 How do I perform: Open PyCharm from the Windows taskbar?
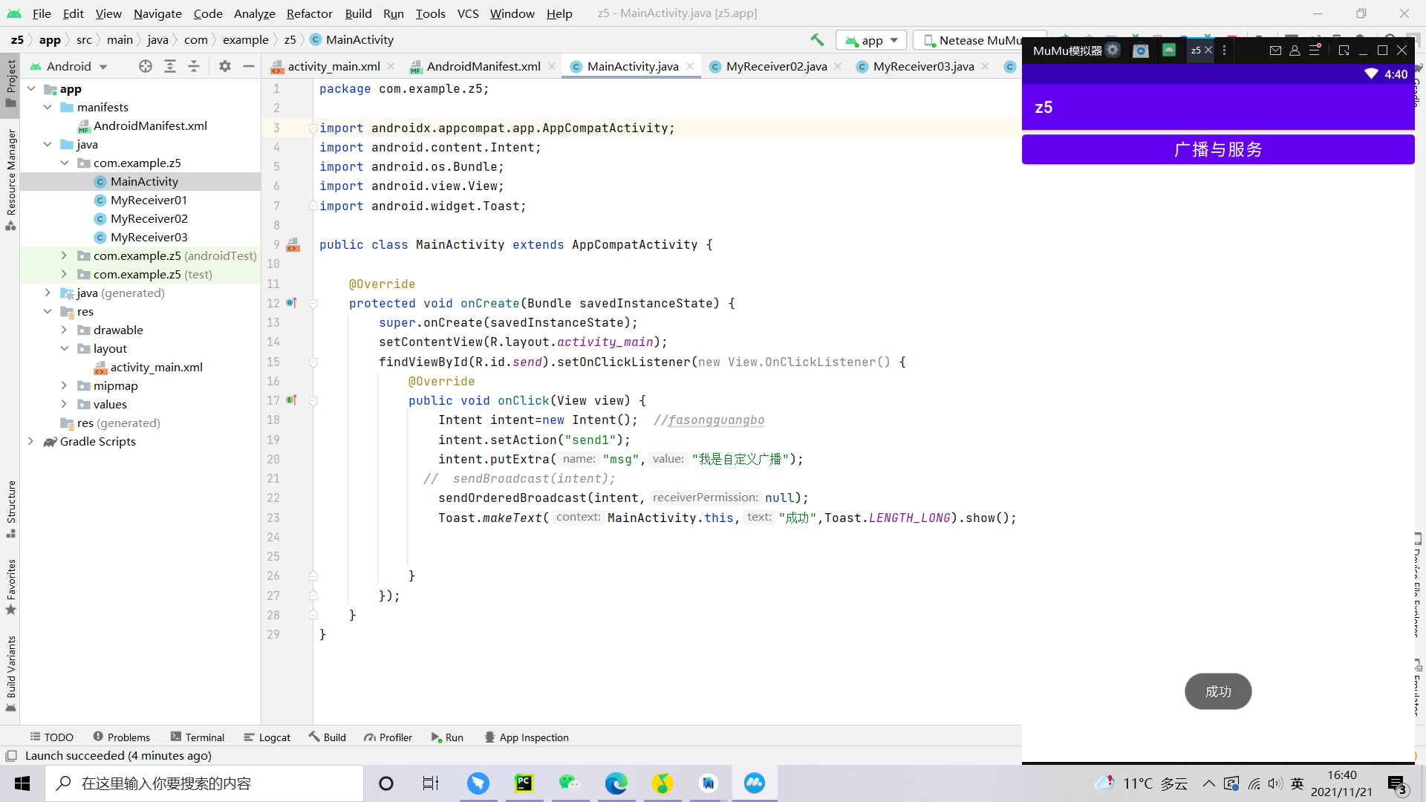coord(524,783)
